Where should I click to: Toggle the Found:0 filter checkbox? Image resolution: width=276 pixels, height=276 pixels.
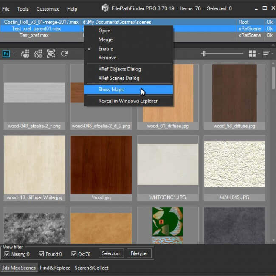click(41, 254)
